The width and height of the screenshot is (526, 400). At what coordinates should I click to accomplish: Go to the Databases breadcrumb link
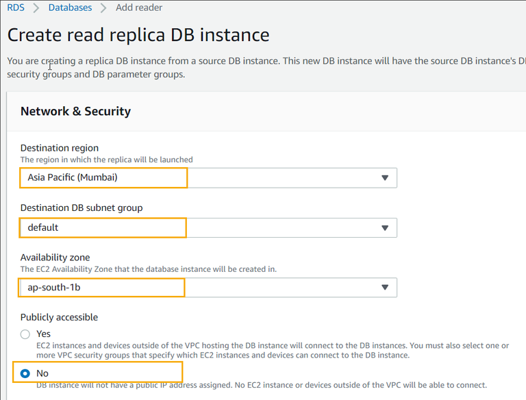70,8
